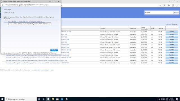Image resolution: width=180 pixels, height=101 pixels.
Task: Download the .msu file link in popup
Action: coord(24,22)
